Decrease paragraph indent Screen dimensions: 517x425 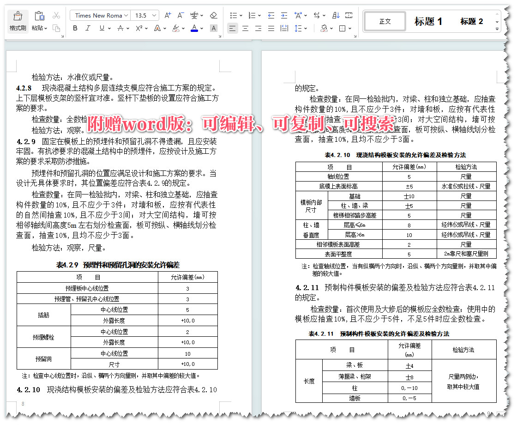pyautogui.click(x=270, y=15)
